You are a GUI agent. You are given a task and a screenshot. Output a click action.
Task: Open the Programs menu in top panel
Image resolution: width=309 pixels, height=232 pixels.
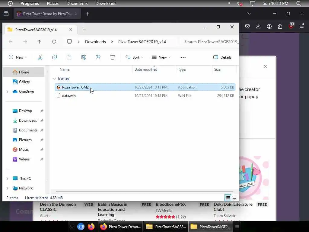[30, 3]
